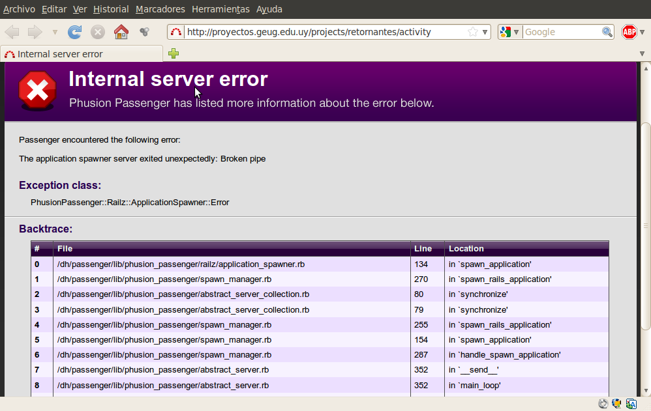Click the globe download status bar icon
This screenshot has width=651, height=411.
[x=616, y=404]
